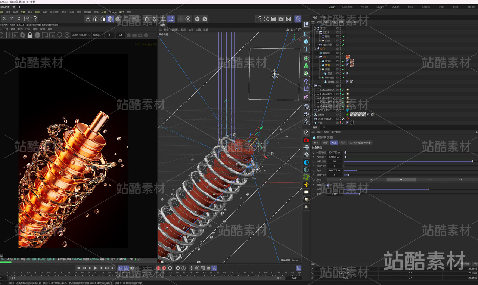Click the record keyframe button
Image resolution: width=478 pixels, height=285 pixels.
point(158,268)
